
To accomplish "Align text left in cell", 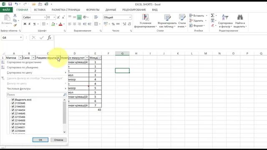I will [70, 24].
